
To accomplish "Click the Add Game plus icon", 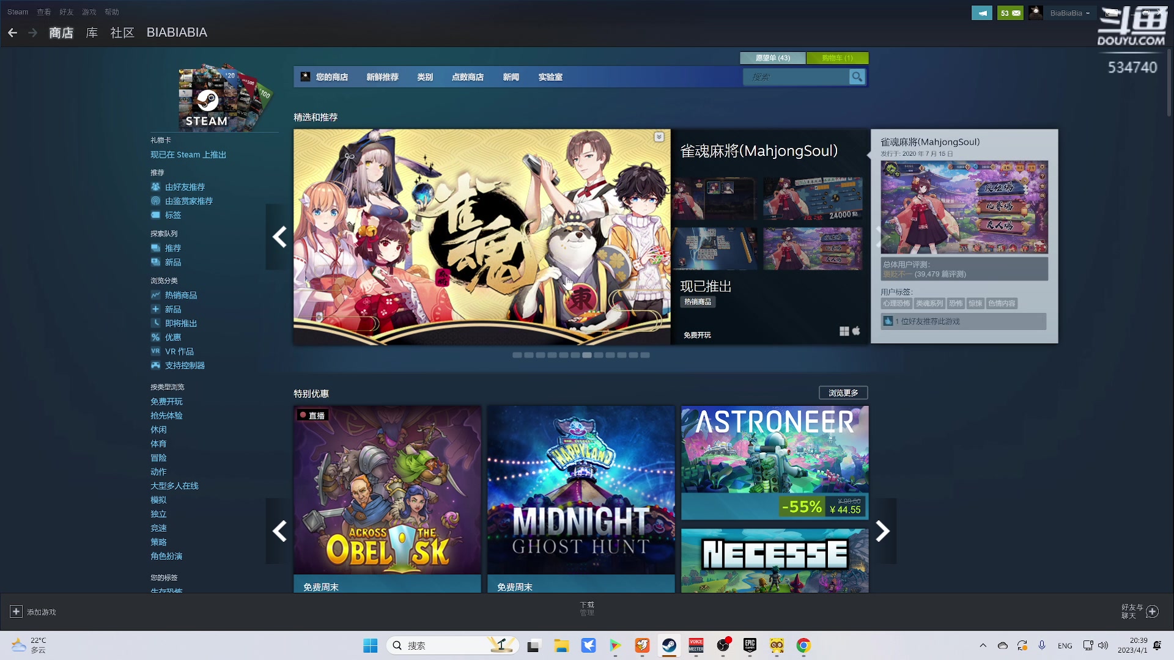I will pos(16,612).
